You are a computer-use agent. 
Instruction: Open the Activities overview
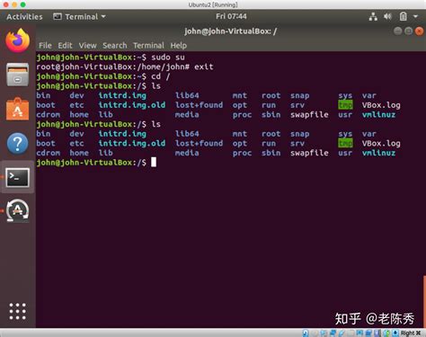(24, 17)
